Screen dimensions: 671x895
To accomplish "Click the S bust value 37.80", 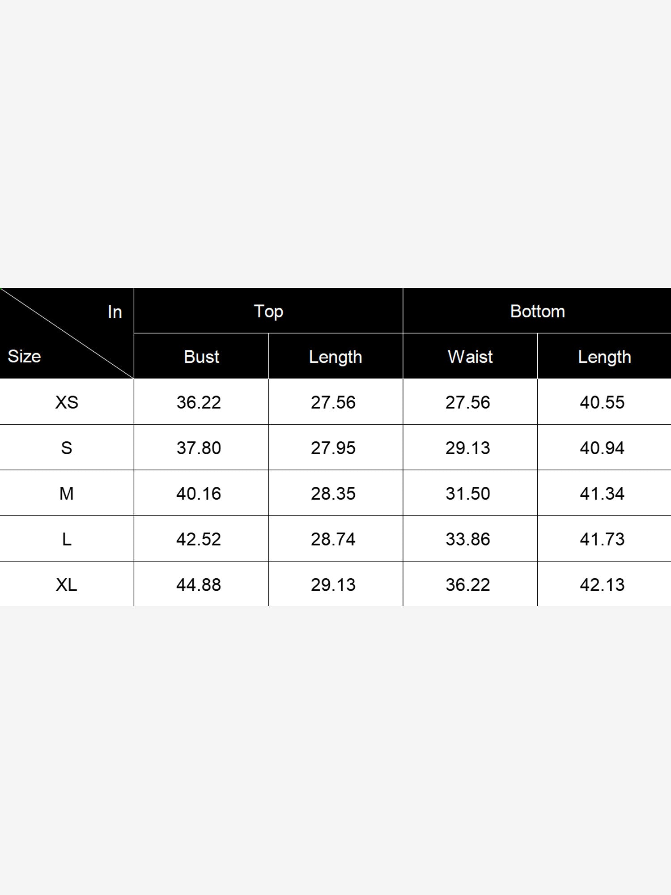I will point(199,448).
